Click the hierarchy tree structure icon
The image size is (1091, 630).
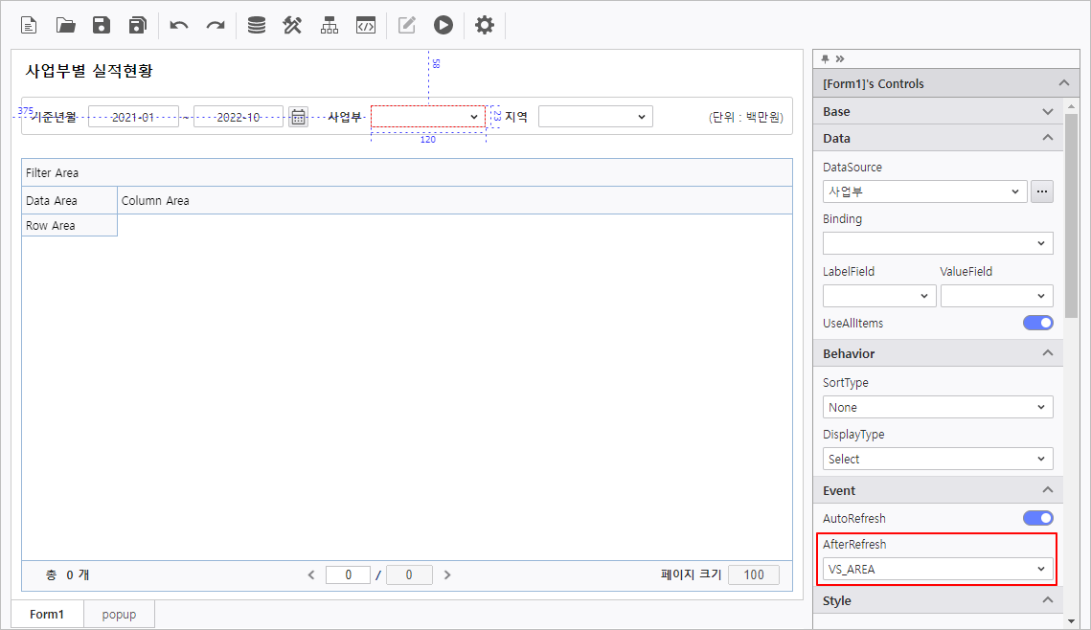tap(330, 26)
